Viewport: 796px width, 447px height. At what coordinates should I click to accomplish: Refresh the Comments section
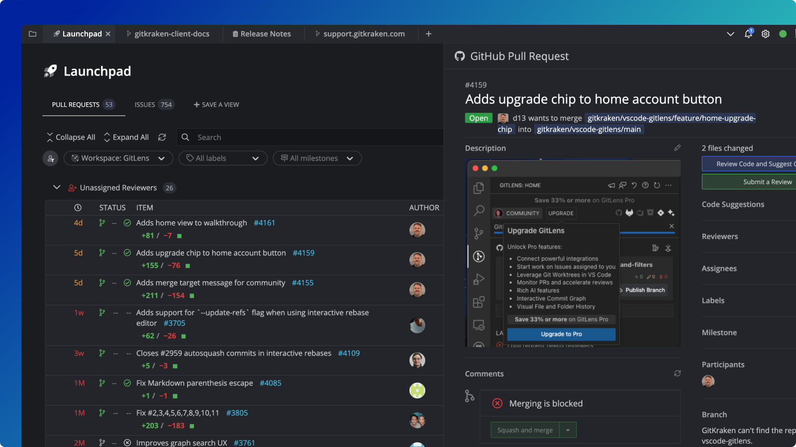(677, 373)
